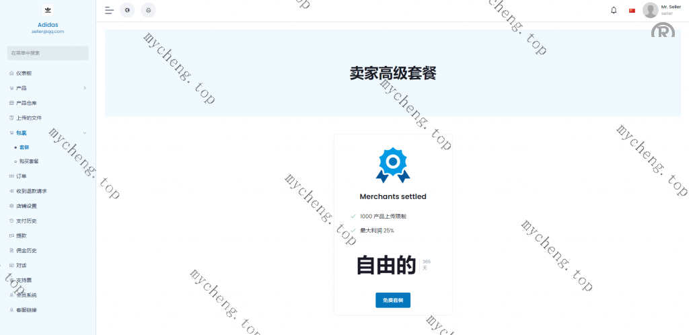Click the second round icon beside the globe
Image resolution: width=689 pixels, height=335 pixels.
pos(148,10)
